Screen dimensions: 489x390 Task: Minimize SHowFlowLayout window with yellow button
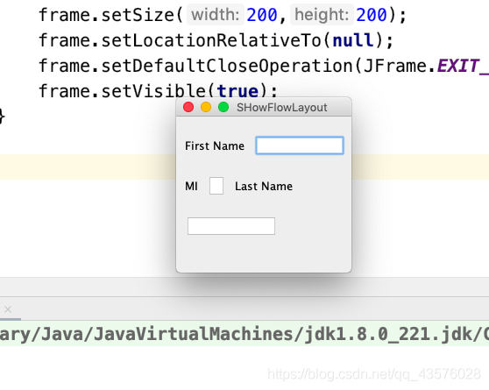tap(206, 107)
